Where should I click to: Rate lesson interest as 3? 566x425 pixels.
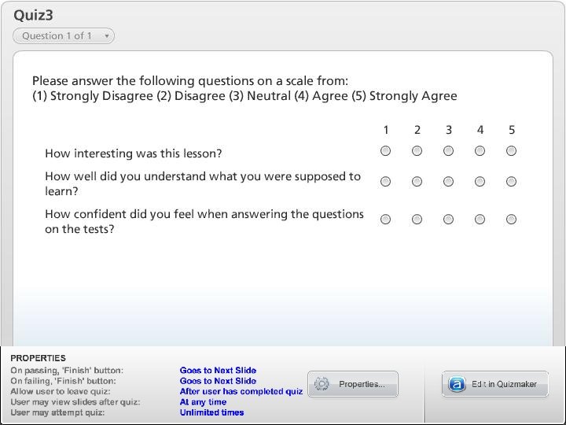(448, 150)
